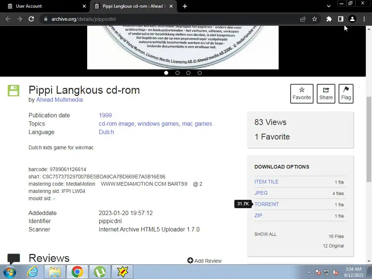Viewport: 372px width, 279px height.
Task: Open the mac games topic link
Action: tap(197, 124)
